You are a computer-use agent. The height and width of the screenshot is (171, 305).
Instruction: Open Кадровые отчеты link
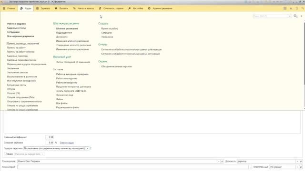(16, 28)
